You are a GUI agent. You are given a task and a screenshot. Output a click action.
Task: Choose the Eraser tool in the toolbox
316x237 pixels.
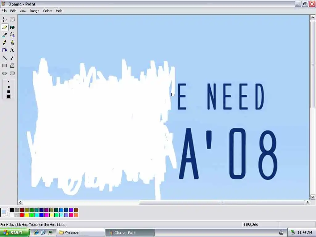[4, 27]
